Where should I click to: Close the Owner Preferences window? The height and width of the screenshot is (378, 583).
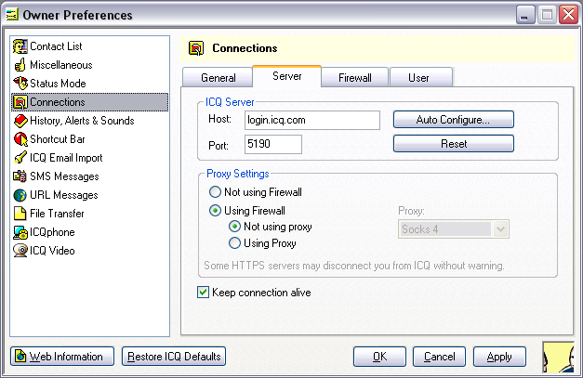point(568,15)
